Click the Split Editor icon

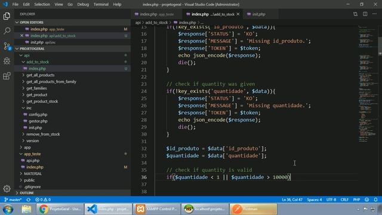pyautogui.click(x=365, y=14)
